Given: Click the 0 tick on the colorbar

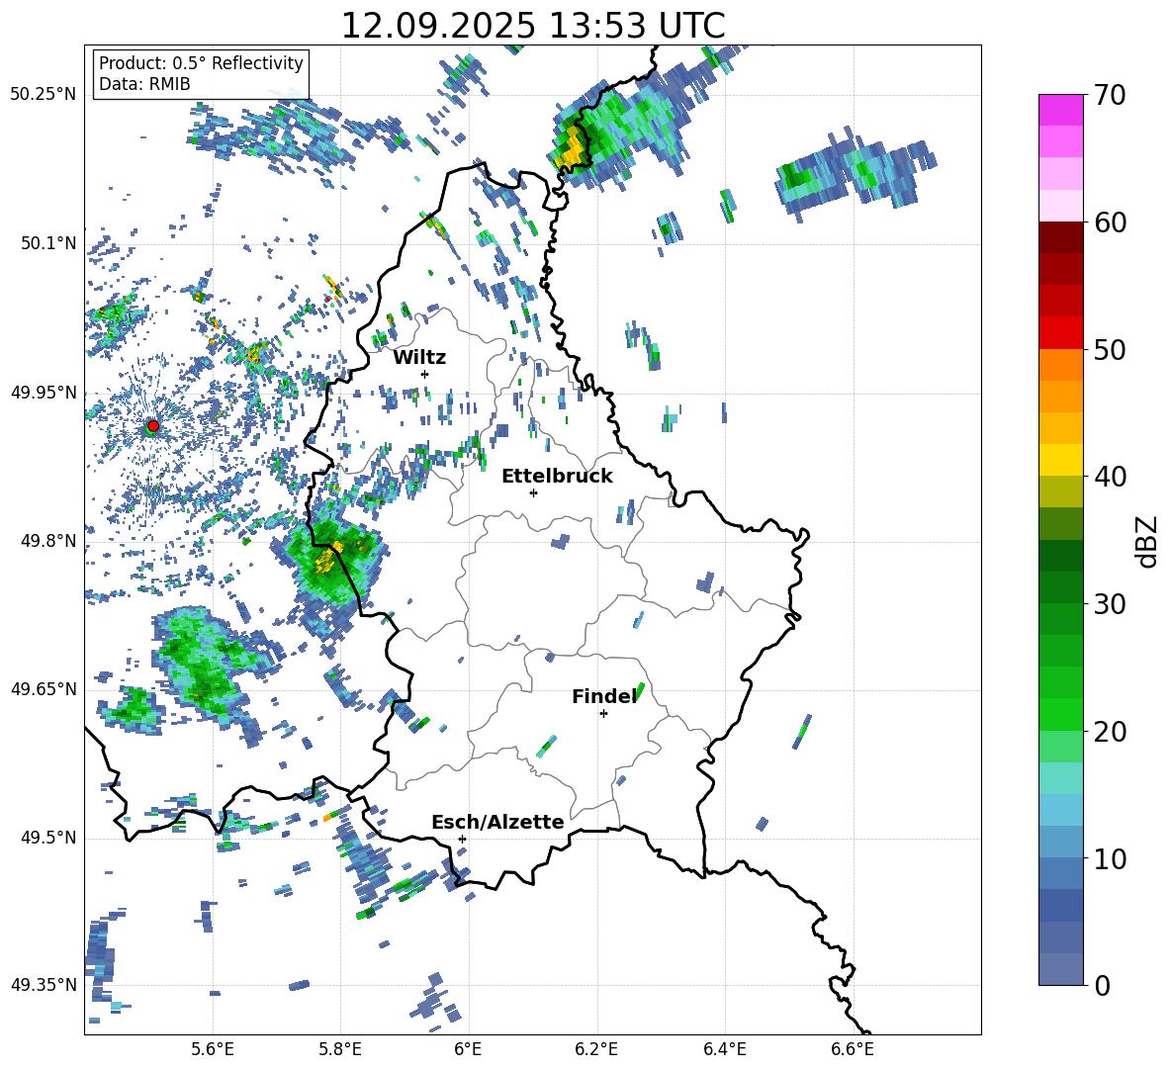Looking at the screenshot, I should tap(1103, 985).
